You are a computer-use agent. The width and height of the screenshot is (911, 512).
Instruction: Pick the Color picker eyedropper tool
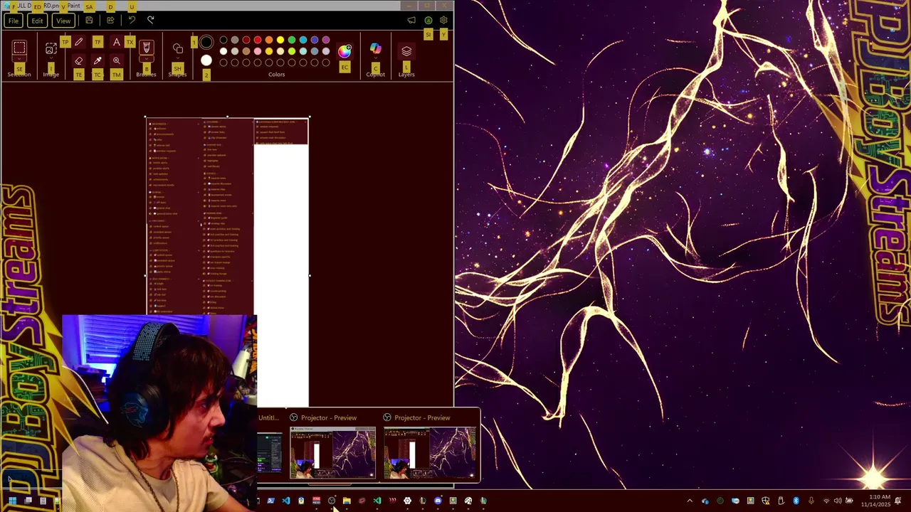coord(98,60)
